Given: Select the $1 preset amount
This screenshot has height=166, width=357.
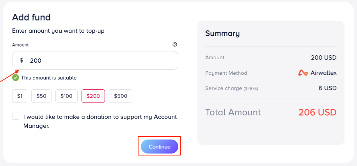Looking at the screenshot, I should click(x=20, y=96).
